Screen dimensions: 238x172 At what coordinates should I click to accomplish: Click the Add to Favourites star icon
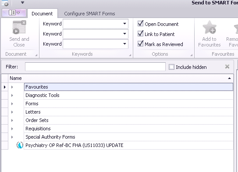click(210, 27)
